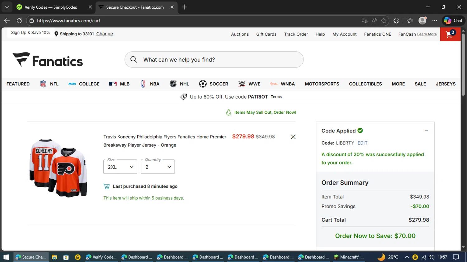Open the COLLECTIBLES menu

(365, 84)
